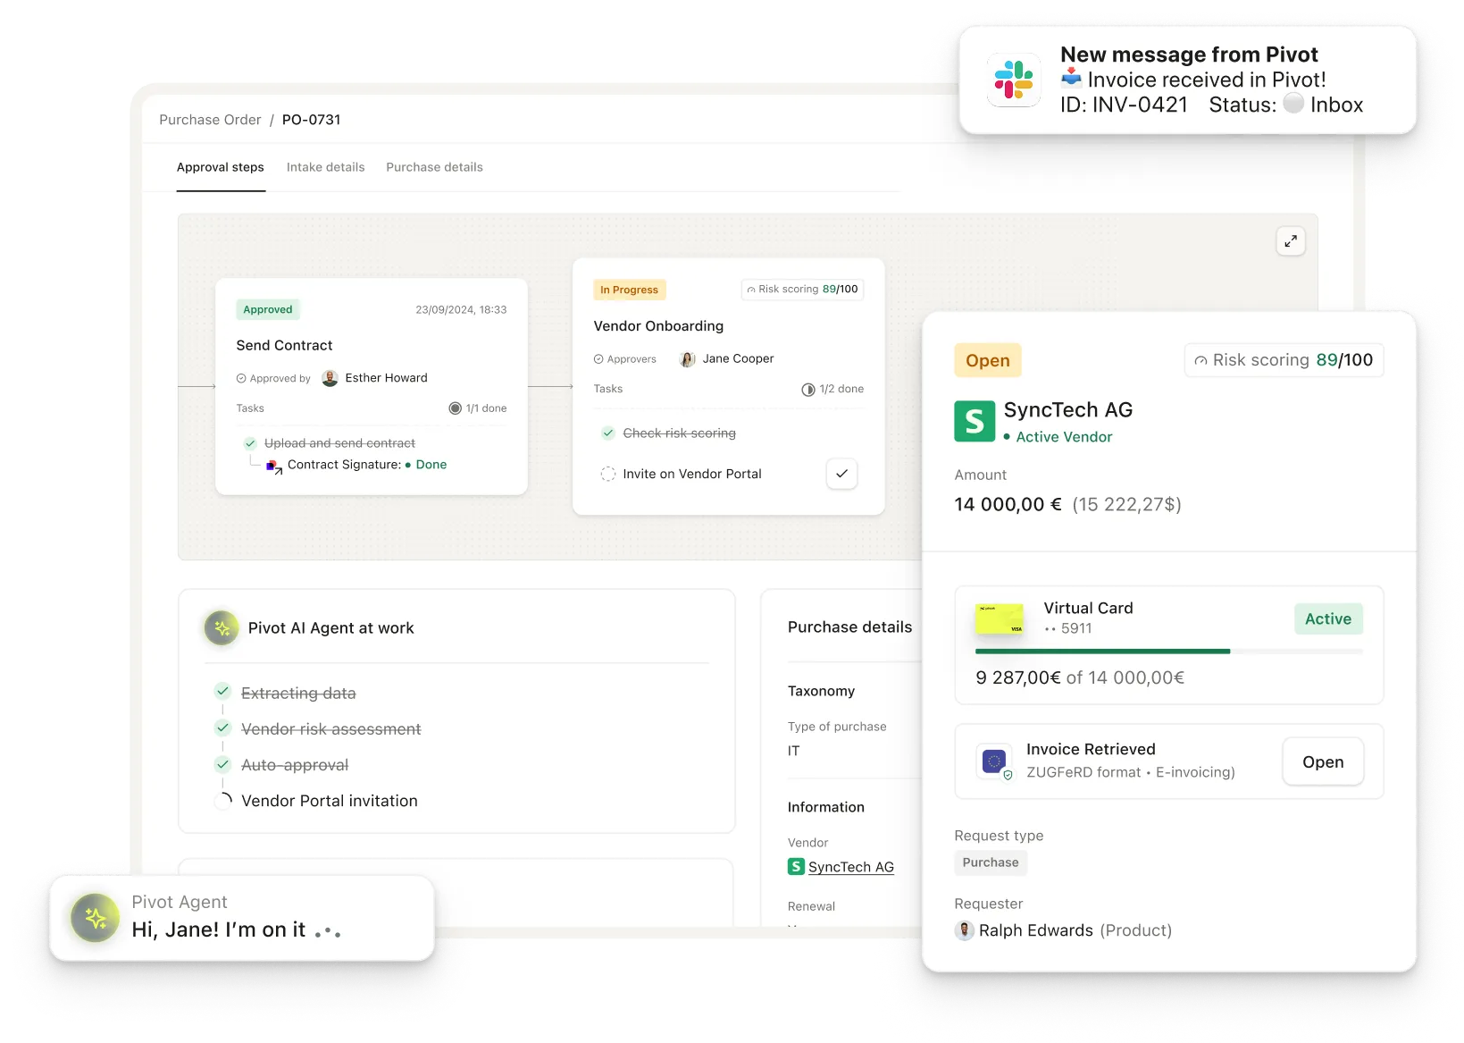
Task: Click Jane Cooper's avatar
Action: pyautogui.click(x=687, y=359)
